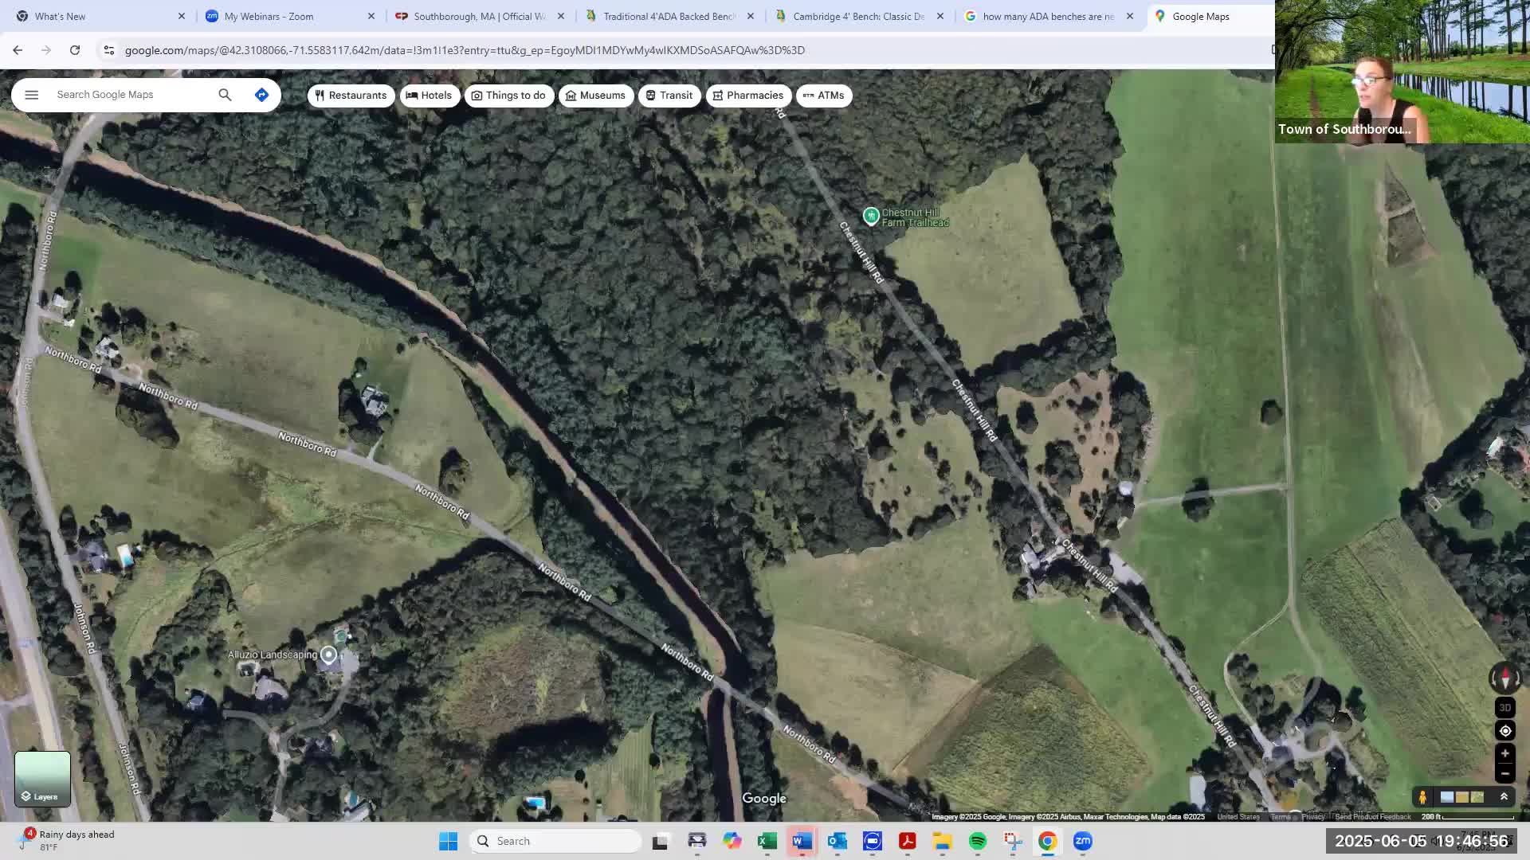Click the show-your-location target icon
Screen dimensions: 1530x860
(1504, 731)
